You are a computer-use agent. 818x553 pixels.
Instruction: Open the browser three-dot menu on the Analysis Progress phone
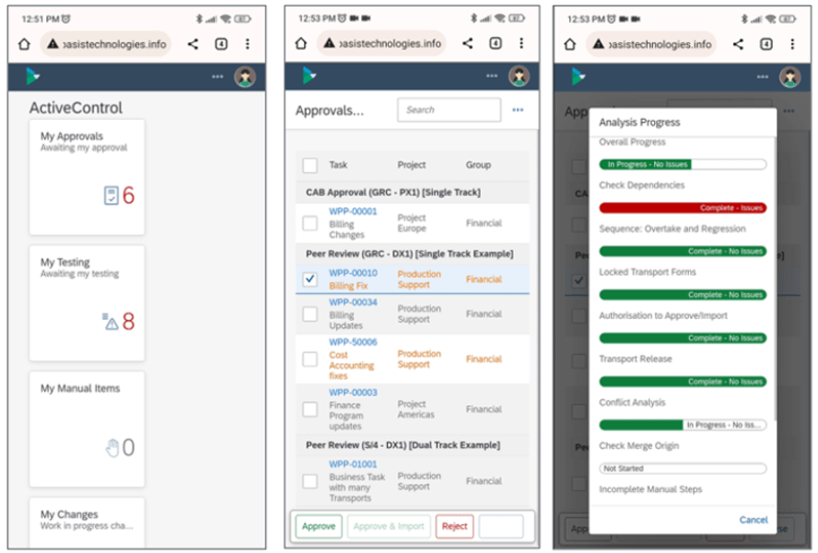click(792, 44)
